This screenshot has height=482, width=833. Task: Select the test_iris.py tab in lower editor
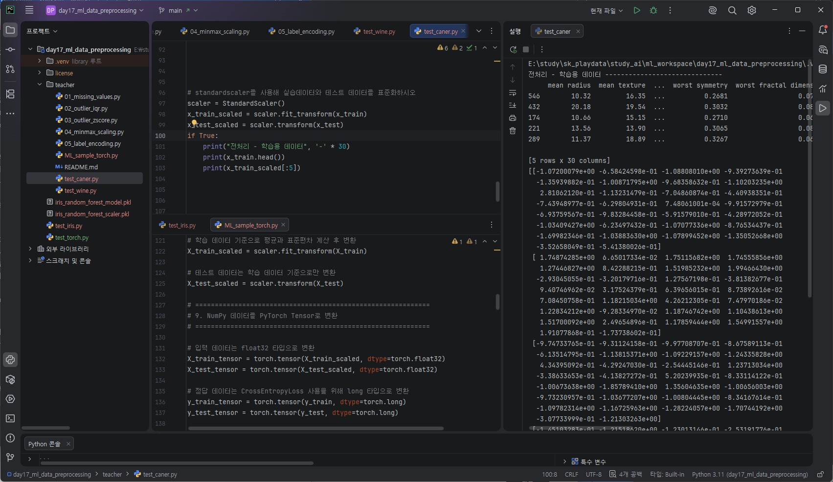click(178, 225)
